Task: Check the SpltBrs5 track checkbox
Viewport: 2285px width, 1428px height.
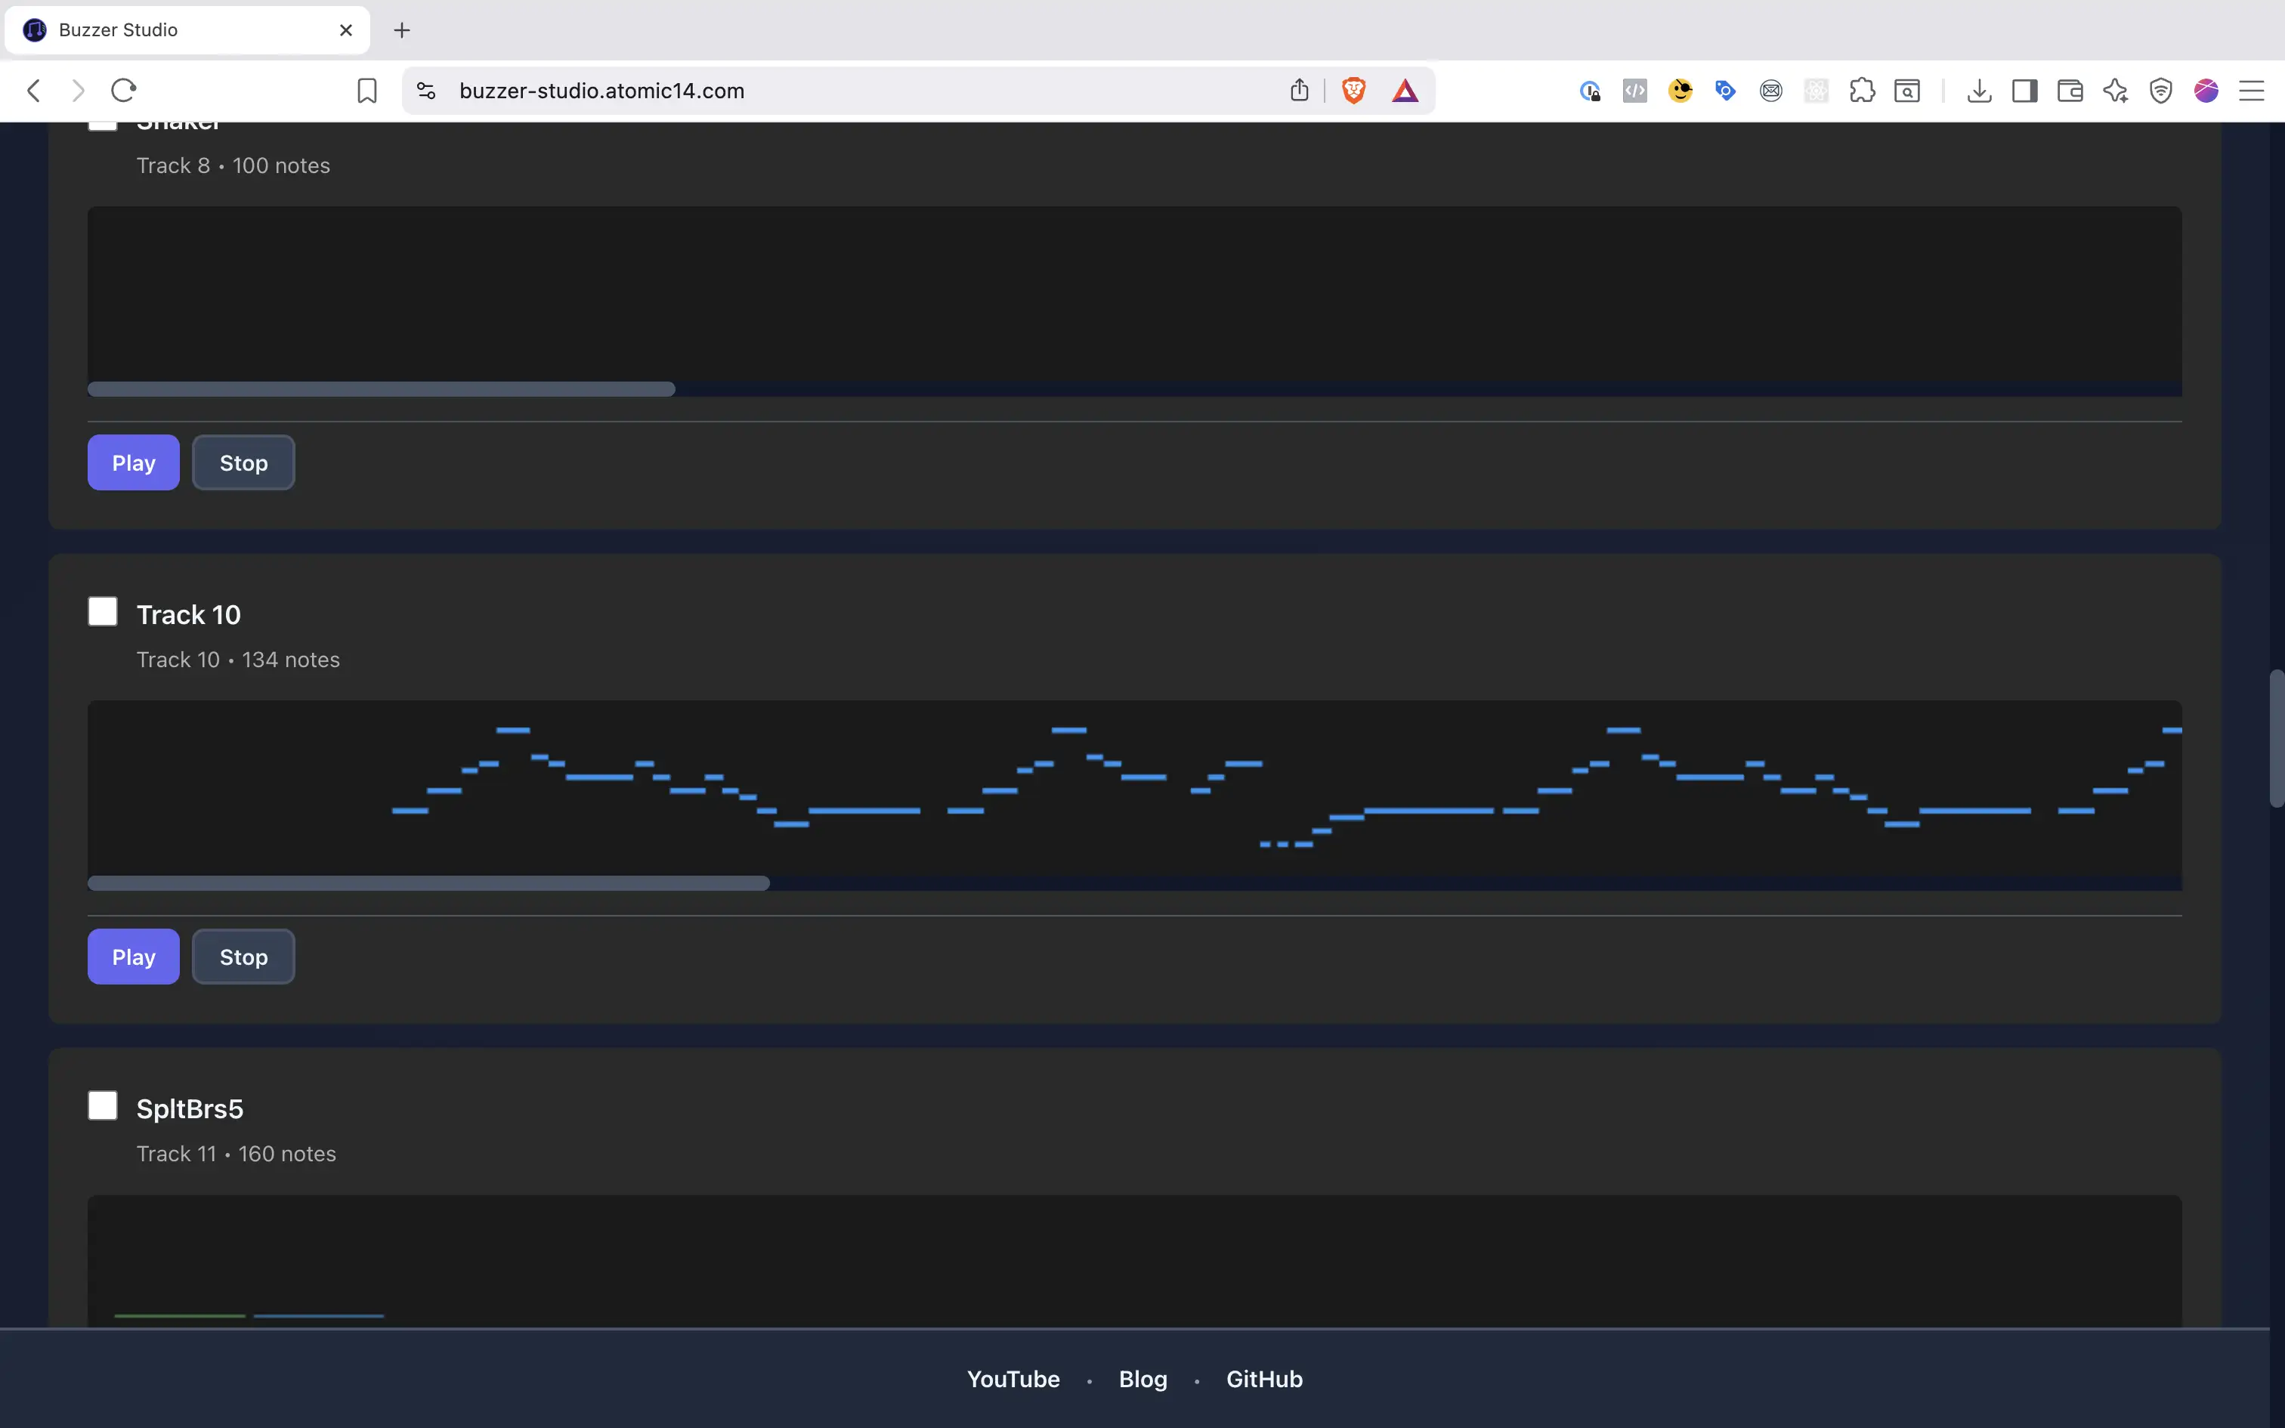Action: (103, 1106)
